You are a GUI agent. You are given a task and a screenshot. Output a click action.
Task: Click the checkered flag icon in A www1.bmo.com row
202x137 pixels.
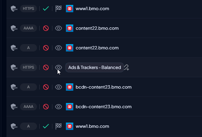coord(59,126)
